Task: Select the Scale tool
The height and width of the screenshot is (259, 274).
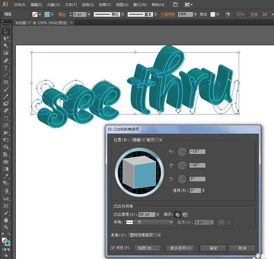Action: 6,125
